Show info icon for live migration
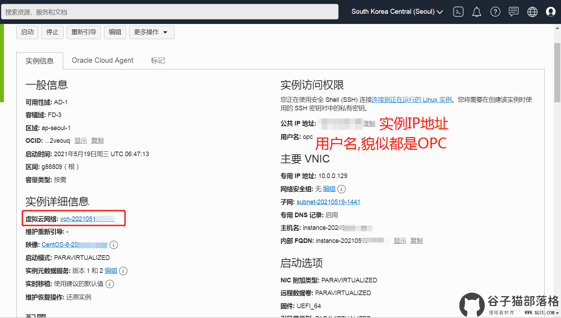This screenshot has width=561, height=318. [x=110, y=284]
